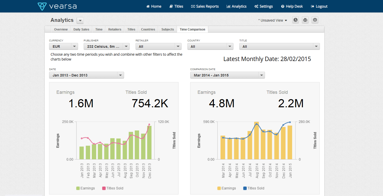Go to Home in top navigation
This screenshot has width=383, height=196.
click(154, 6)
